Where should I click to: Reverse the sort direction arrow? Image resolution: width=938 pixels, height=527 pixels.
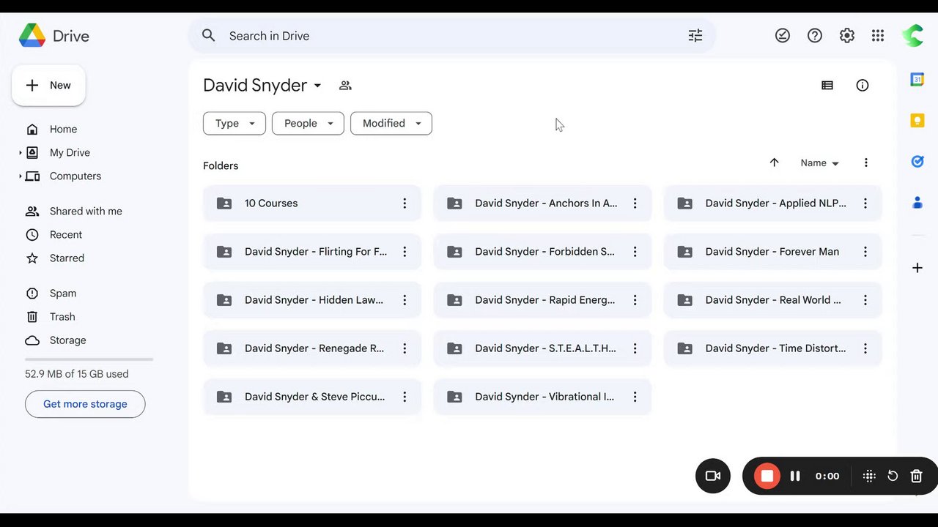pos(774,162)
